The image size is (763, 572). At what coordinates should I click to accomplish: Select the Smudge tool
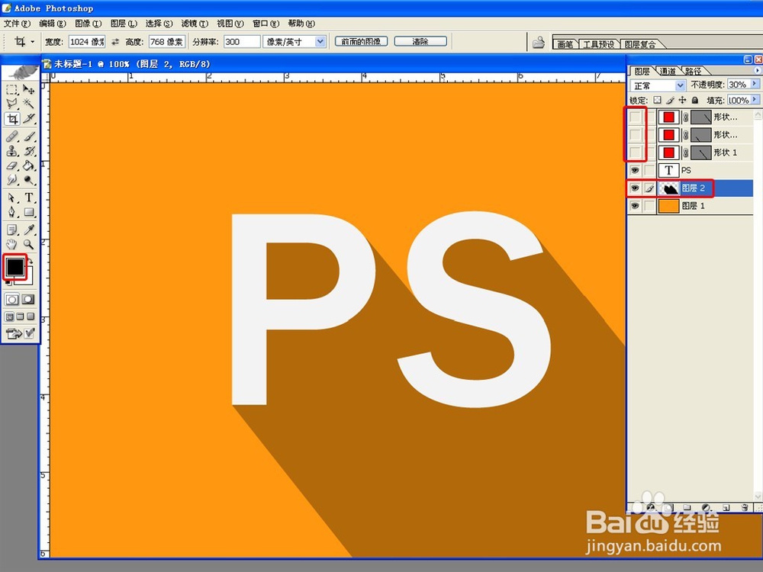(x=11, y=180)
